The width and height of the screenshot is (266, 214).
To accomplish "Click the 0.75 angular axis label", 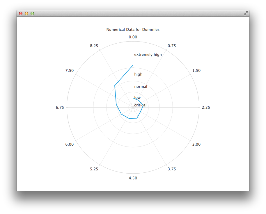I will (x=171, y=46).
